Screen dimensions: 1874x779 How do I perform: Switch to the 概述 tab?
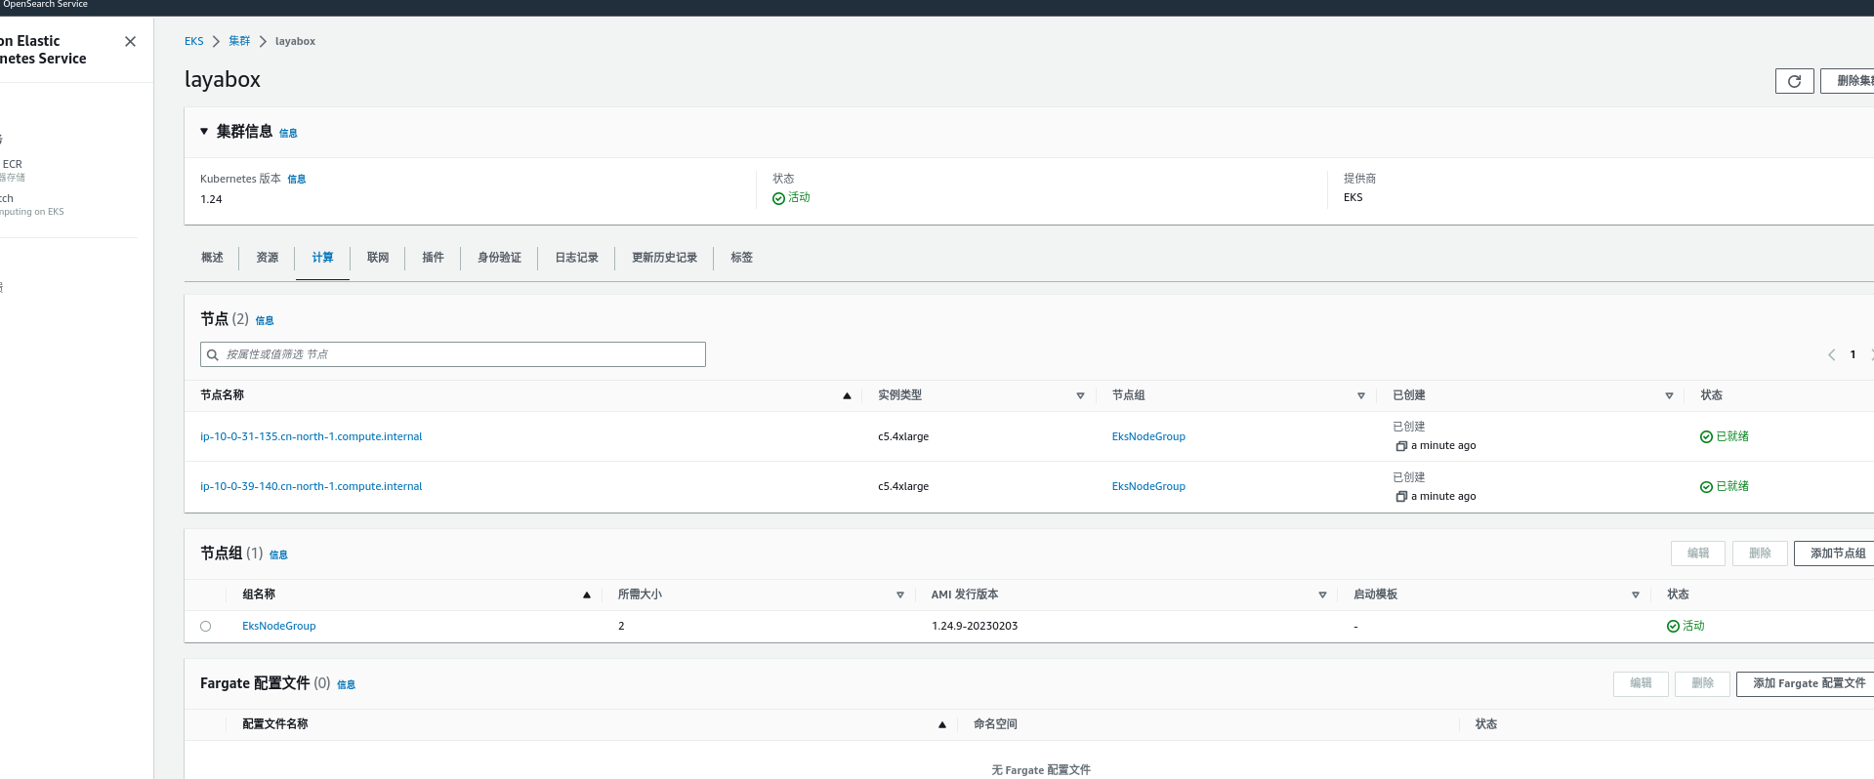(x=212, y=258)
